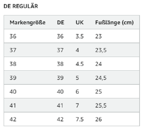
Task: Click foot length 25 cell
Action: pyautogui.click(x=98, y=92)
